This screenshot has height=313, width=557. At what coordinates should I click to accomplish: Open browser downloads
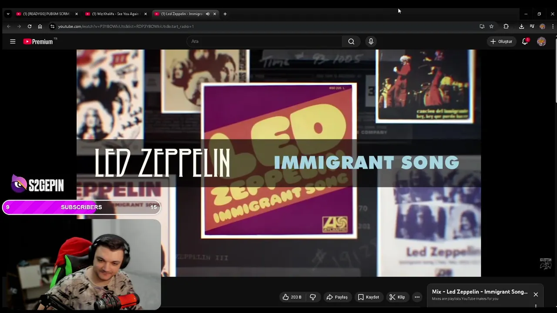[x=521, y=27]
